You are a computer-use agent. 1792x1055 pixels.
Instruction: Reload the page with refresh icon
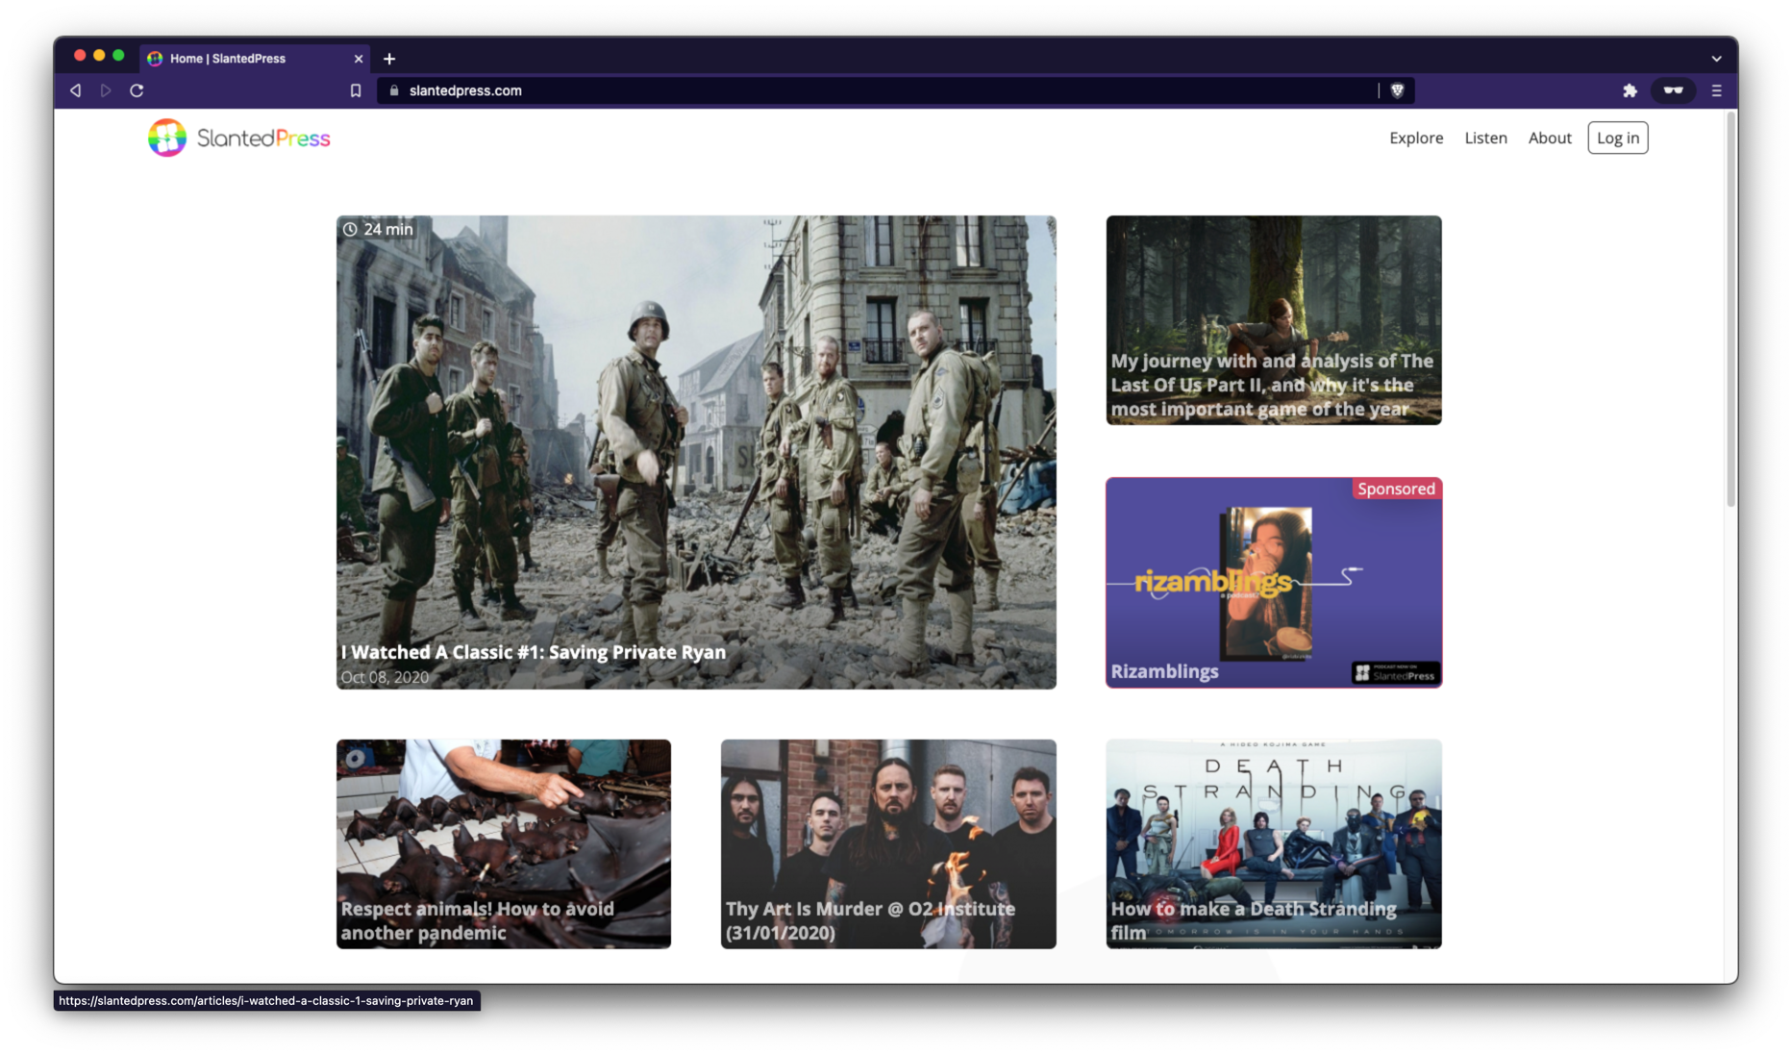[x=137, y=90]
